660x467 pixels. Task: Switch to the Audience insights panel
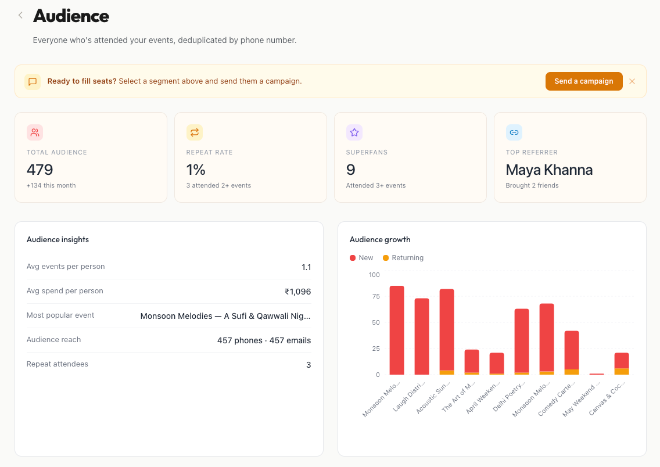point(57,239)
